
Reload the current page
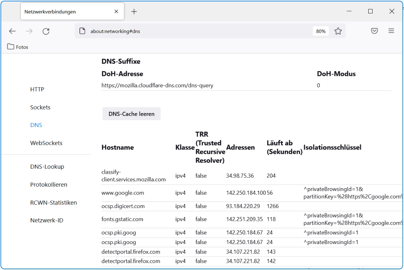click(x=46, y=31)
